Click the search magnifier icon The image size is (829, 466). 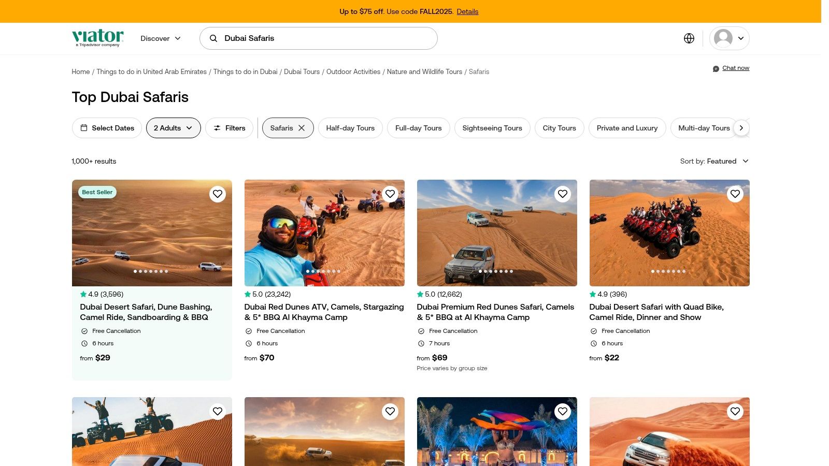(x=213, y=38)
